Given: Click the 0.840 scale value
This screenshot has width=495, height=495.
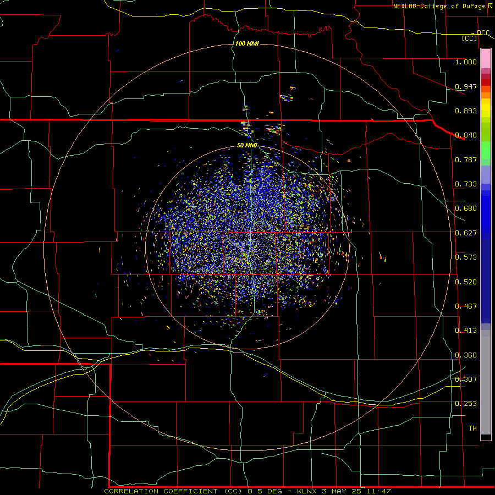Looking at the screenshot, I should point(466,135).
